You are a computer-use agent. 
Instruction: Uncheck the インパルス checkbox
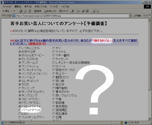click(20, 77)
